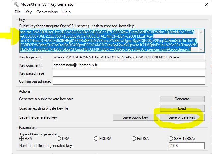
Task: Click Save public key button
Action: (x=135, y=117)
